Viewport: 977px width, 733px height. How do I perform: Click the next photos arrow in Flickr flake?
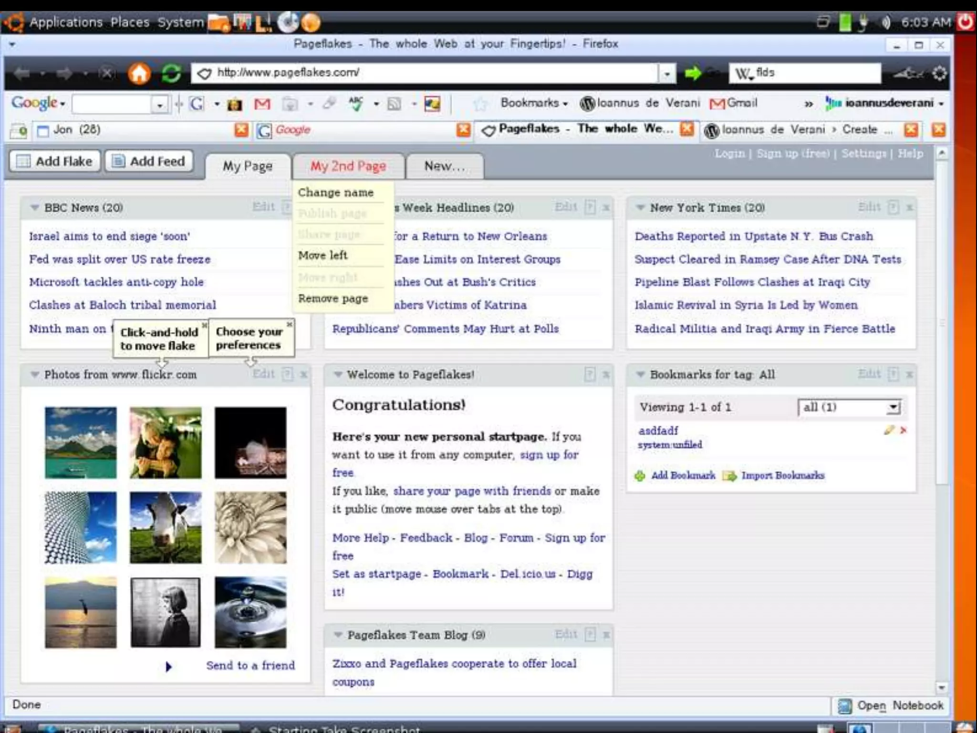pos(168,667)
